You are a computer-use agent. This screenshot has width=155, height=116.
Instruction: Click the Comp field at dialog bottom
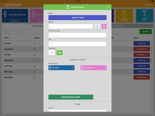[x=77, y=111]
